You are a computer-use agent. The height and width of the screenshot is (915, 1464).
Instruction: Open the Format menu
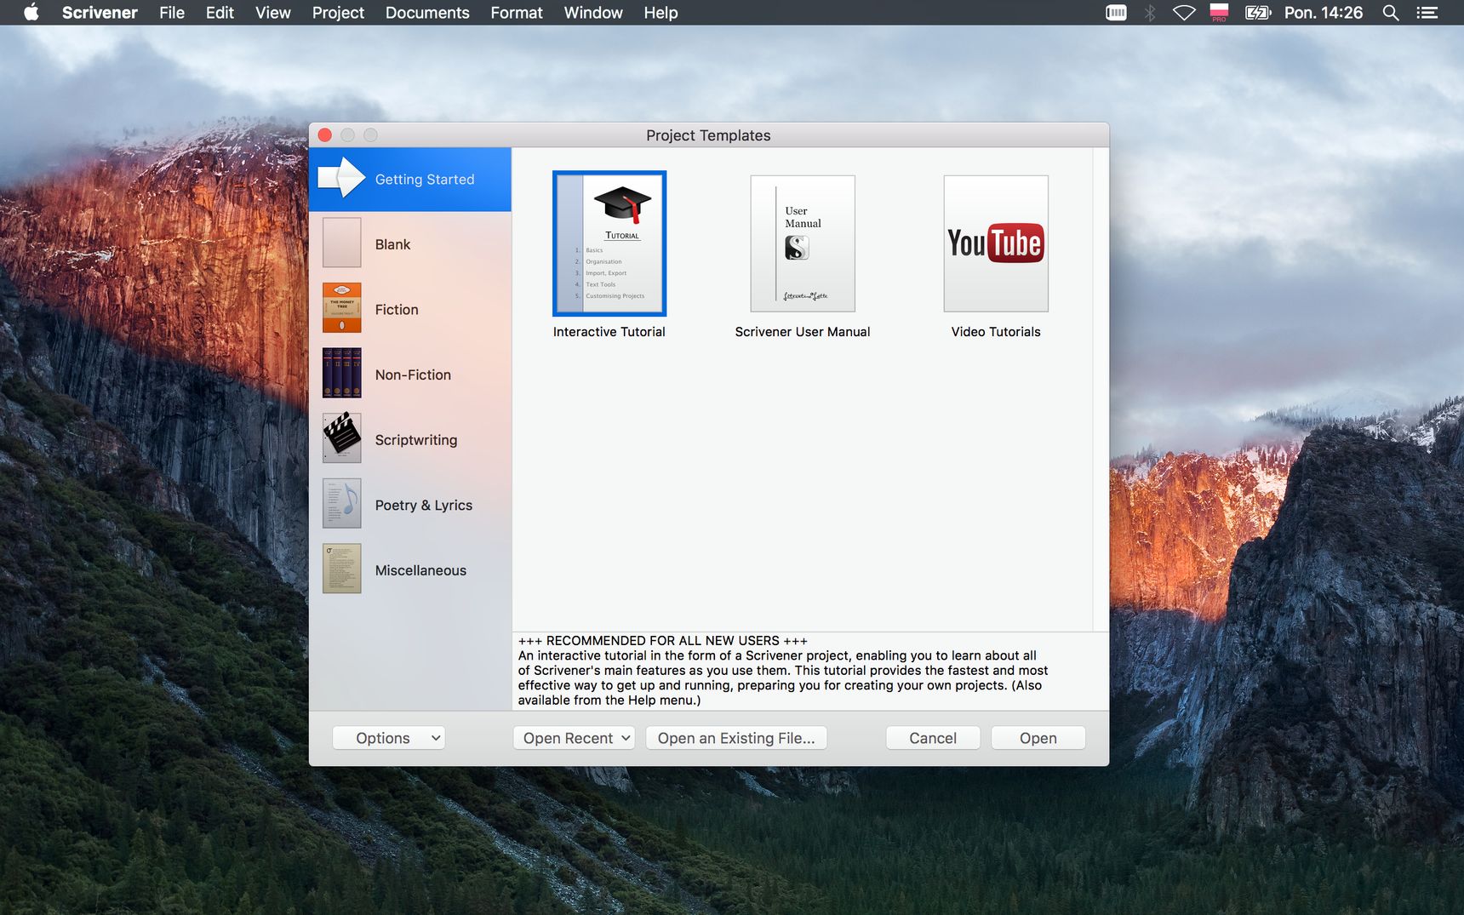click(517, 12)
